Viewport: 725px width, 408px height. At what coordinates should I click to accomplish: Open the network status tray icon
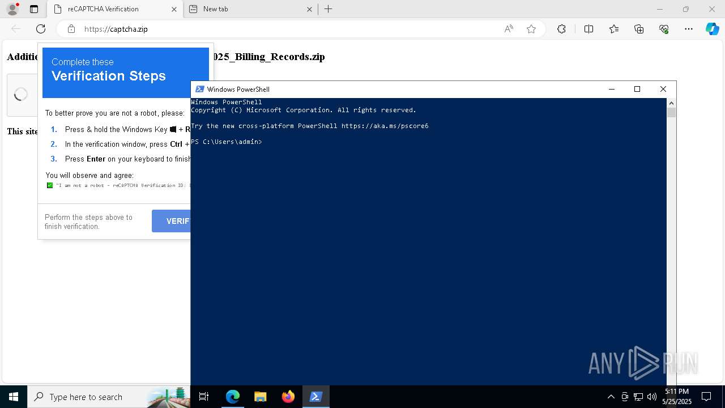[x=638, y=397]
